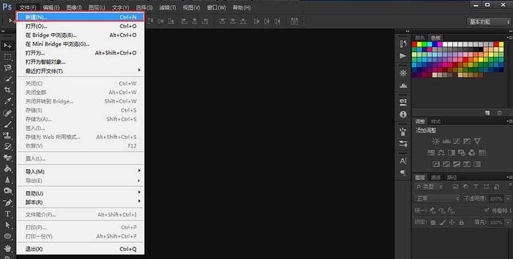Toggle the 传播帧 1 checkbox
Image resolution: width=513 pixels, height=259 pixels.
(x=486, y=210)
